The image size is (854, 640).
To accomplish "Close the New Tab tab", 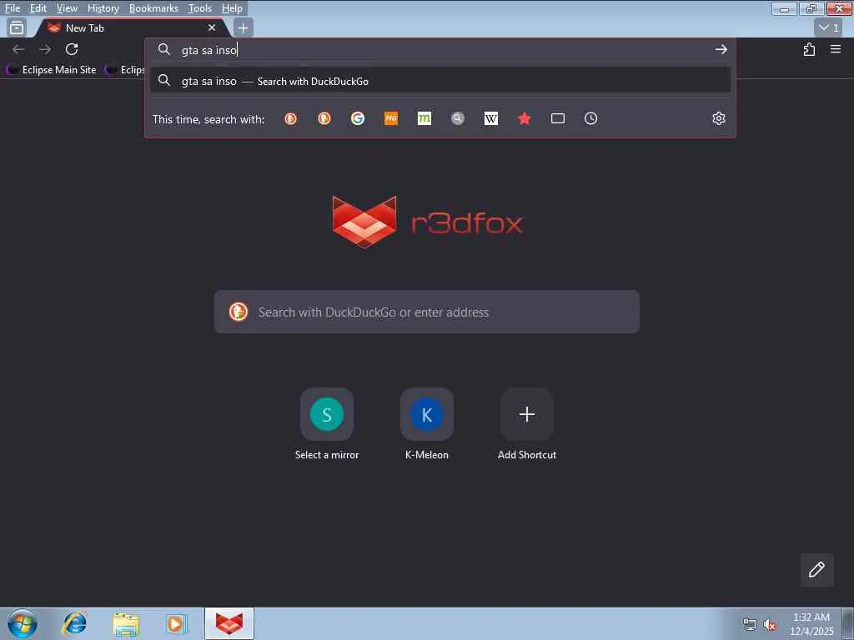I will point(212,27).
